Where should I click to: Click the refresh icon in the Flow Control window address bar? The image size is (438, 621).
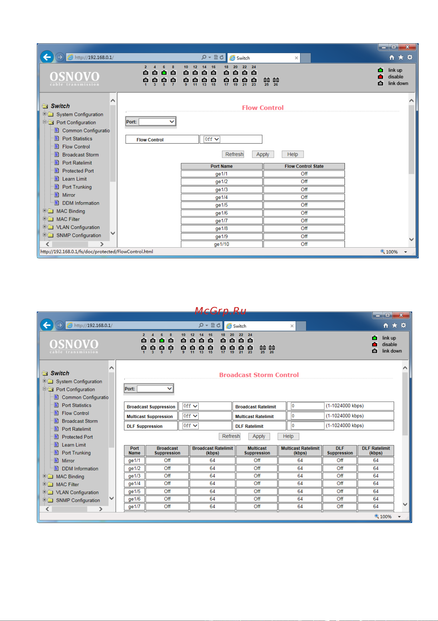[x=222, y=57]
